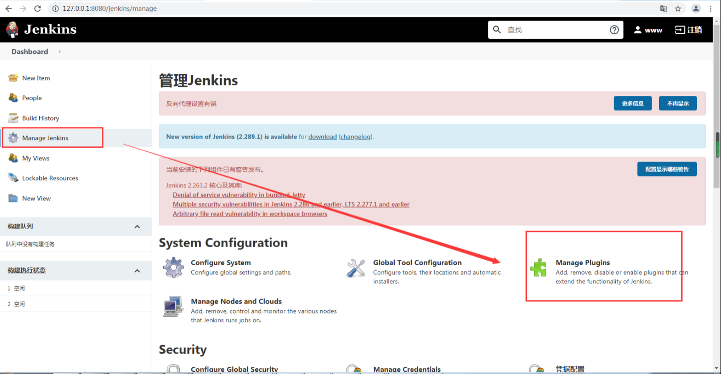Open New View in the sidebar
This screenshot has width=721, height=374.
click(x=36, y=198)
